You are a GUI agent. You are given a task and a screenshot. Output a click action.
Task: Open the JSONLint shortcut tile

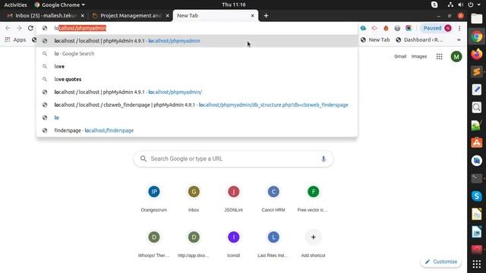[233, 198]
